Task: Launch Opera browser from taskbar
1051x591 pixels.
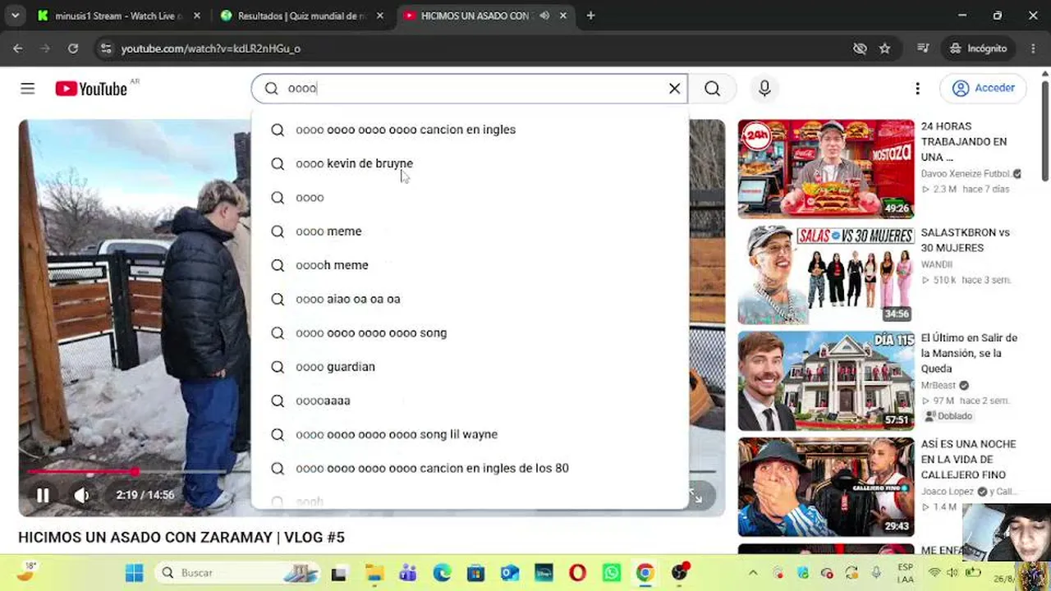Action: point(577,573)
